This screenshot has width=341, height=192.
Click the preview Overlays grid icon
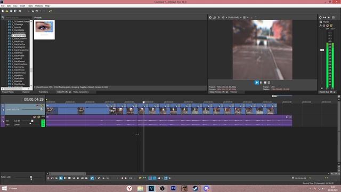point(245,18)
